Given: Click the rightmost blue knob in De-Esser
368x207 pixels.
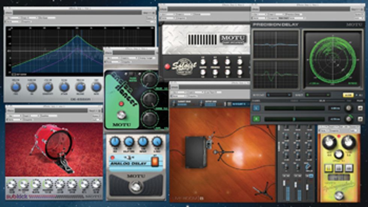Looking at the screenshot, I should click(96, 87).
